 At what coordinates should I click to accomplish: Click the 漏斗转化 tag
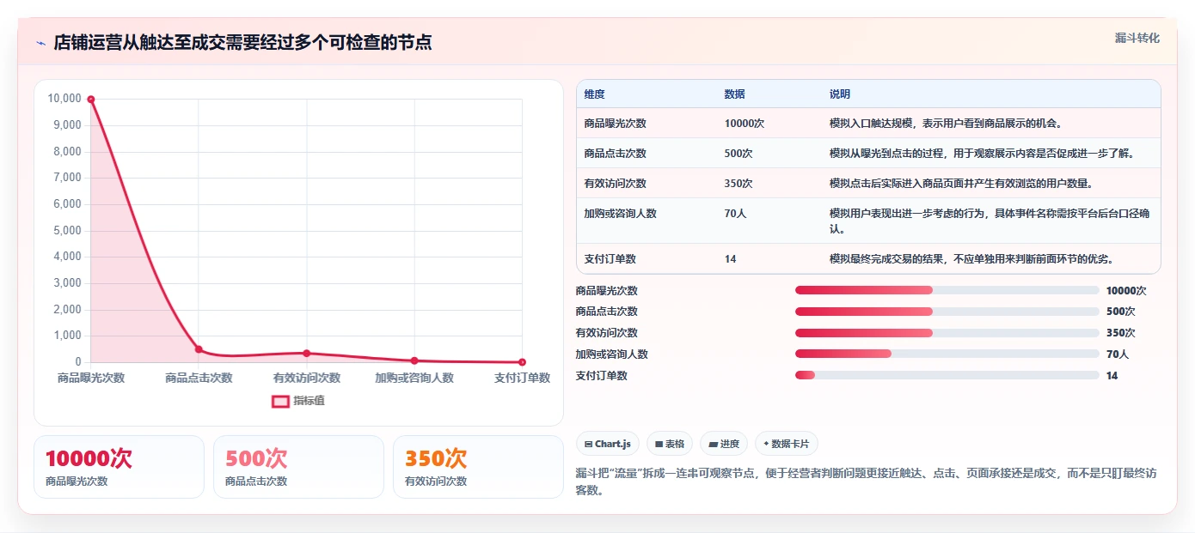tap(1137, 38)
